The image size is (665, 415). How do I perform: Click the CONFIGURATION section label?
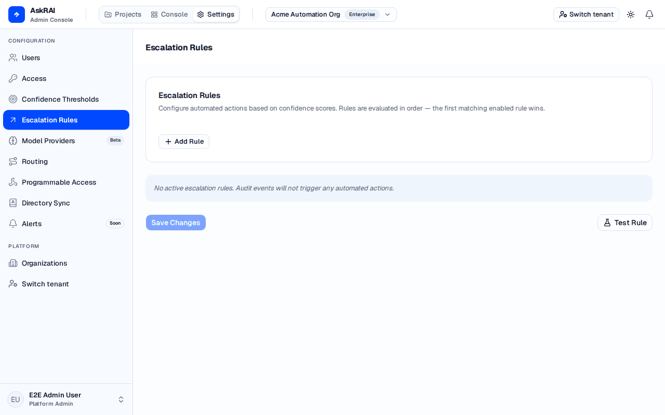pos(32,41)
